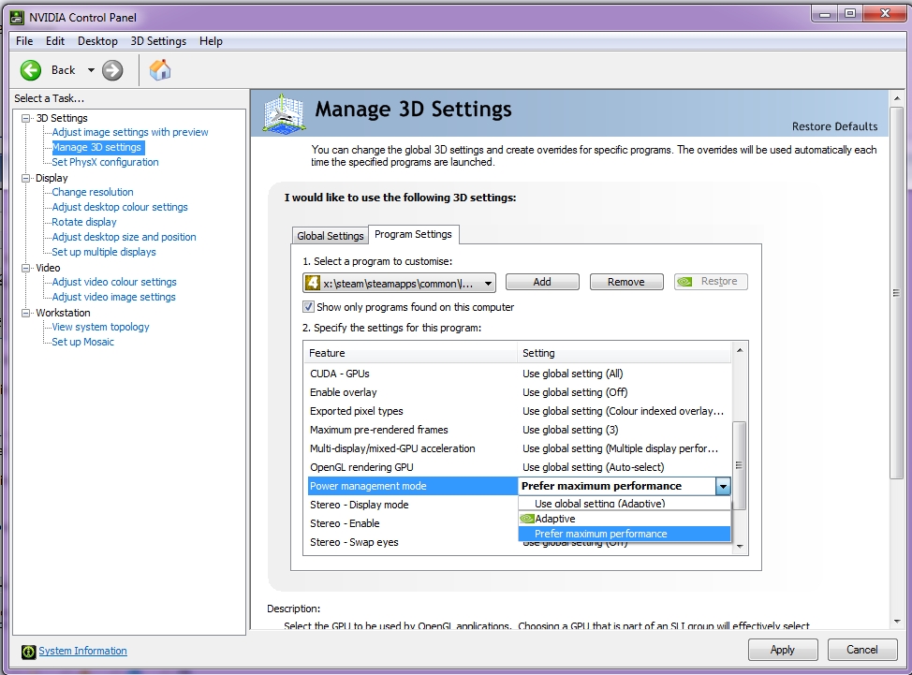The image size is (912, 675).
Task: Go to Home via house icon
Action: point(160,70)
